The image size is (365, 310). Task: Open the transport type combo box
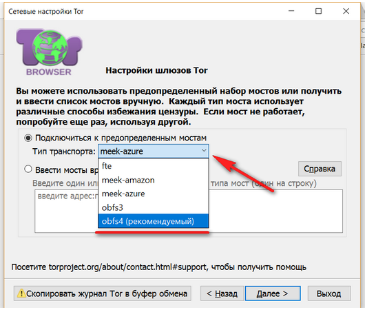tap(154, 151)
